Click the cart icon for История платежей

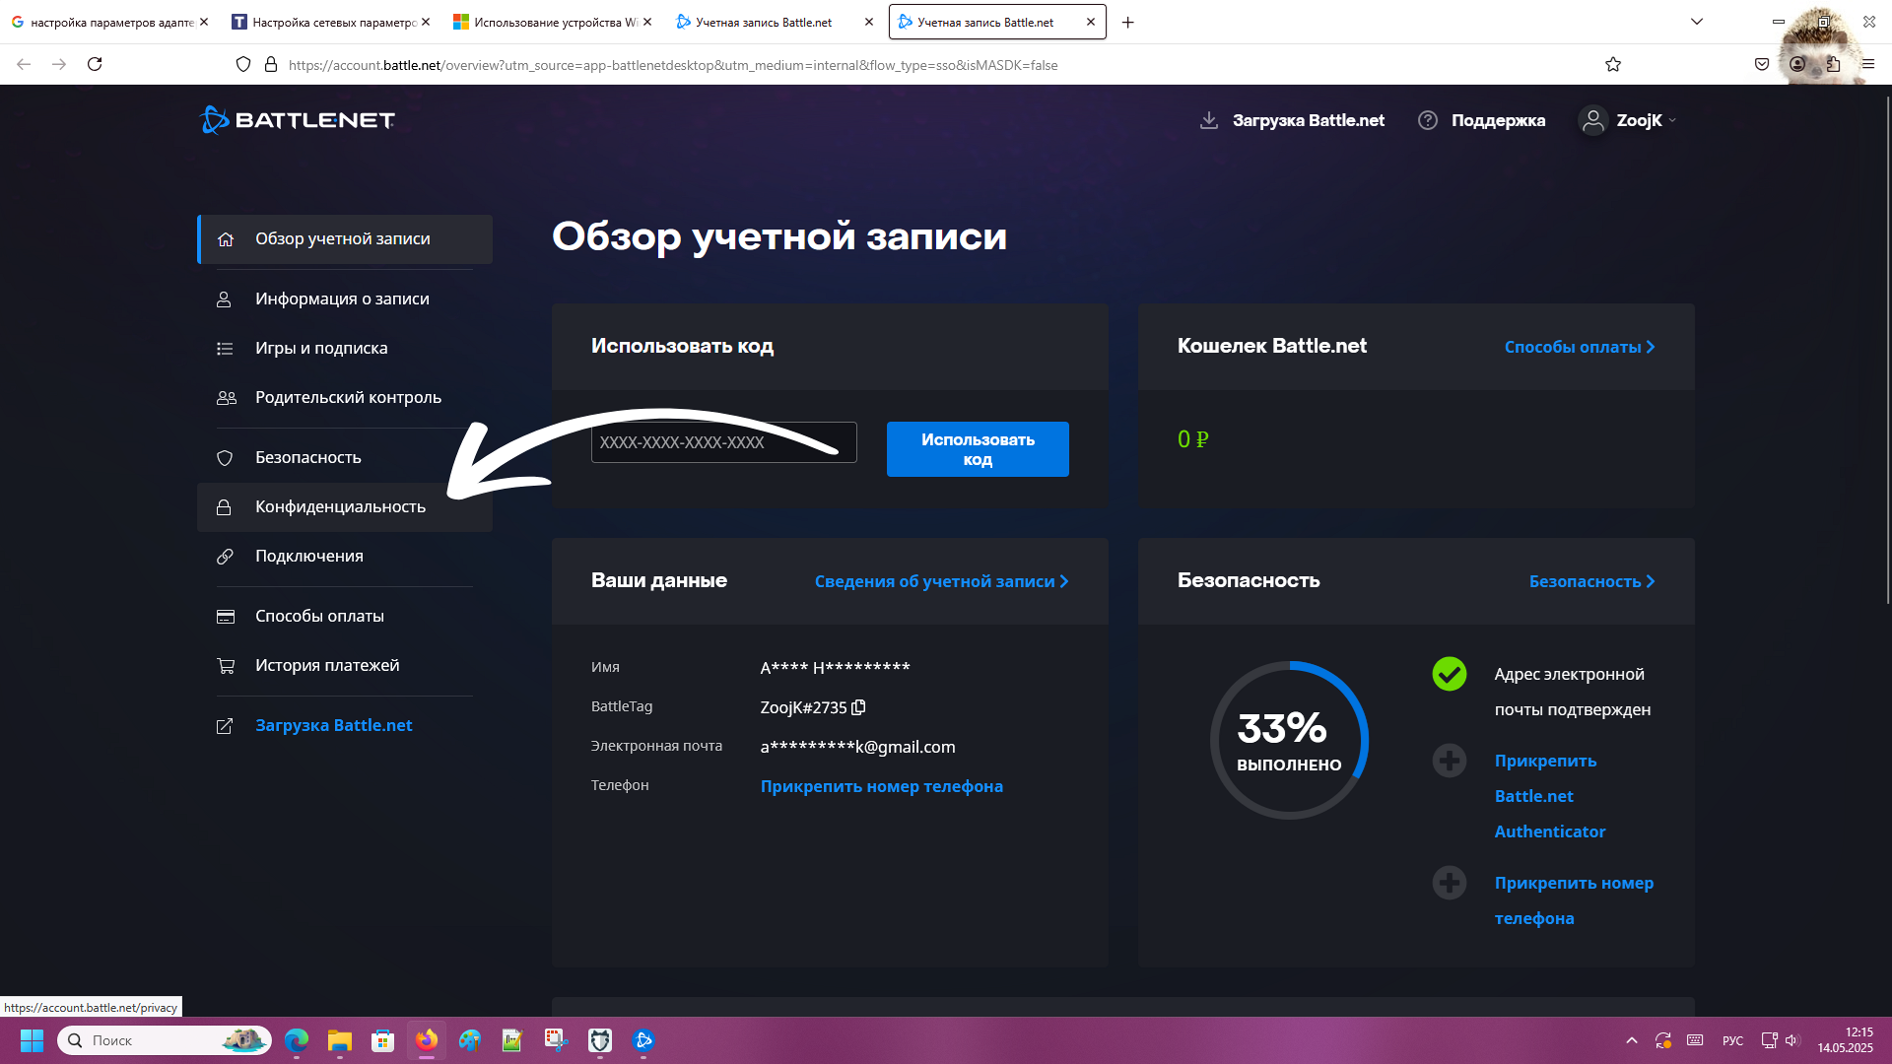[226, 666]
